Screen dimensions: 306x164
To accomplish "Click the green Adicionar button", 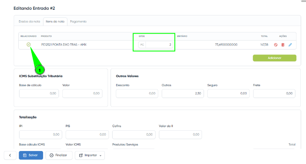I will 274,58.
